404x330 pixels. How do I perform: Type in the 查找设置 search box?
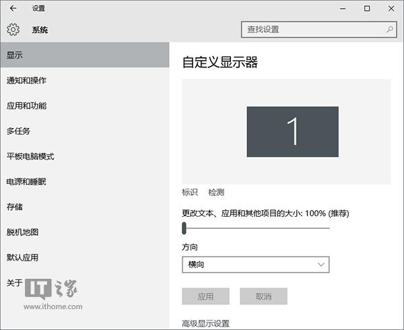click(x=313, y=30)
